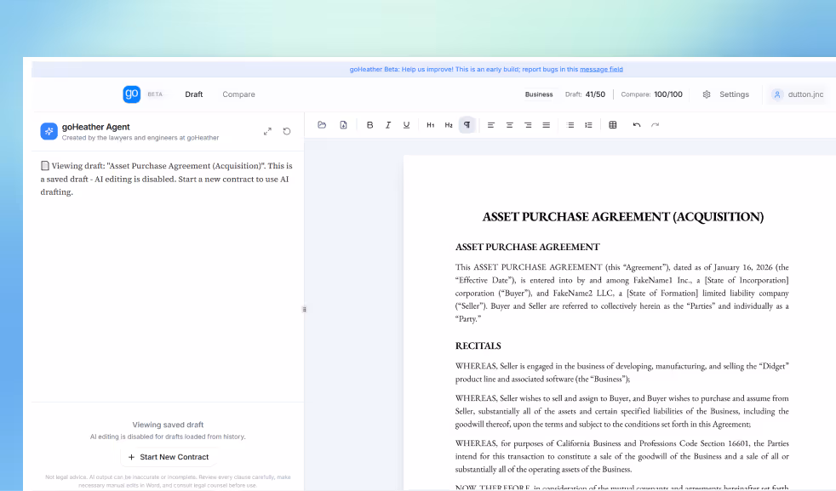Redo the last edit
The image size is (836, 491).
click(x=655, y=124)
